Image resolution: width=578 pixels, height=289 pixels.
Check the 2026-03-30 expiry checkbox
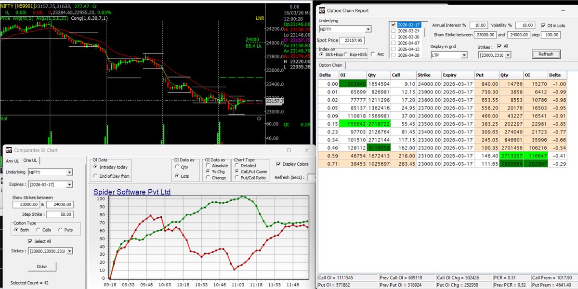(394, 37)
